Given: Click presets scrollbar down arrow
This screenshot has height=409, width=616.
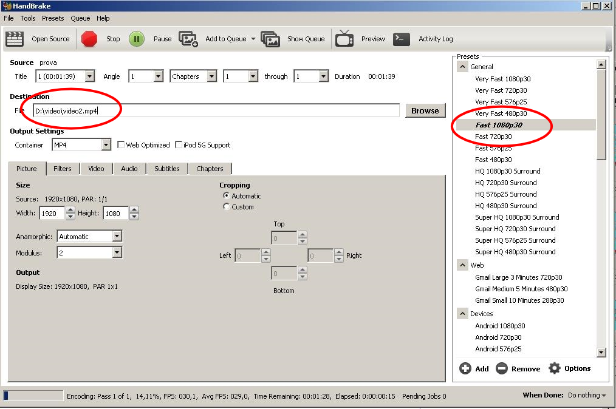Looking at the screenshot, I should point(601,352).
